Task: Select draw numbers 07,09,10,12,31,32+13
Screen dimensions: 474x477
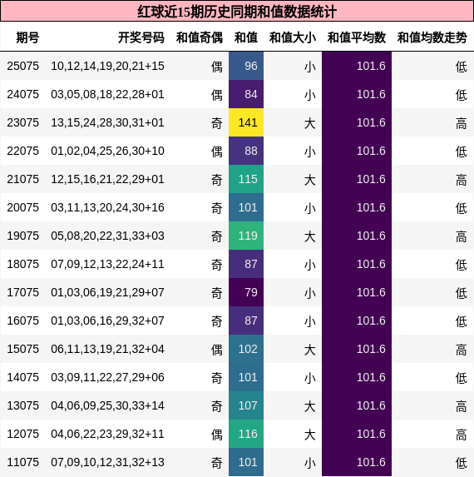Action: 107,462
